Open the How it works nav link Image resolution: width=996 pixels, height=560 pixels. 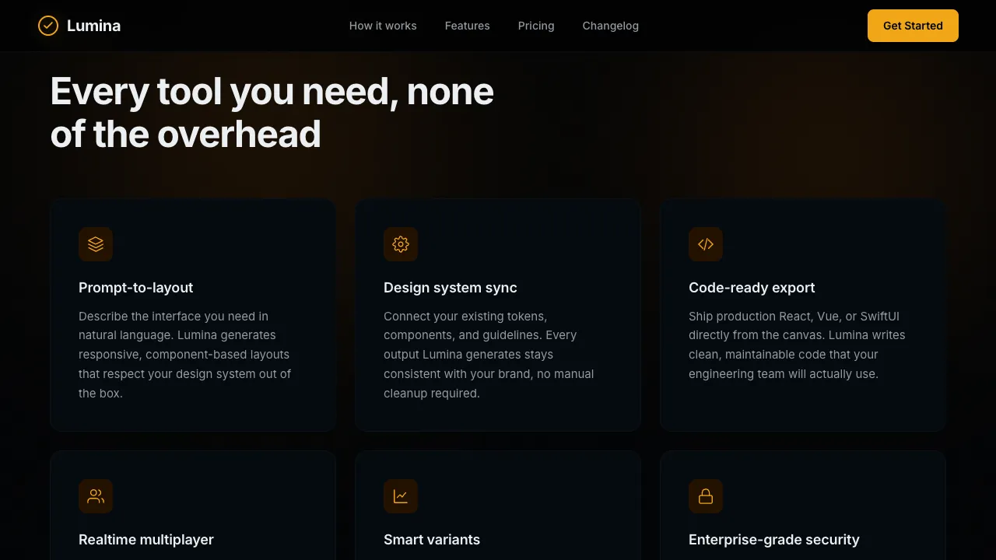(383, 26)
